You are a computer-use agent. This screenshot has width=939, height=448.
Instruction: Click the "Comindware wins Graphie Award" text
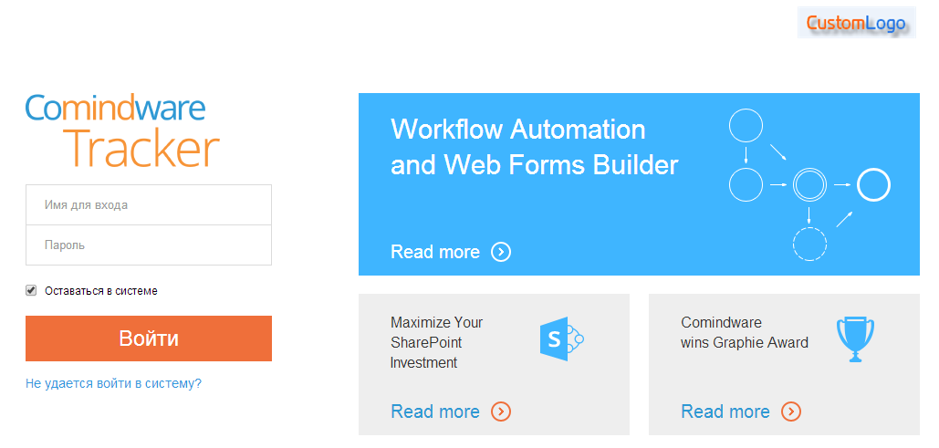745,332
